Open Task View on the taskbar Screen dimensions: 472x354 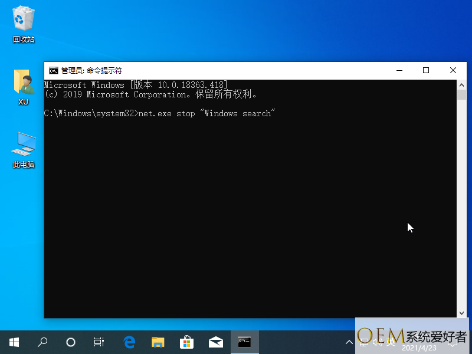99,342
